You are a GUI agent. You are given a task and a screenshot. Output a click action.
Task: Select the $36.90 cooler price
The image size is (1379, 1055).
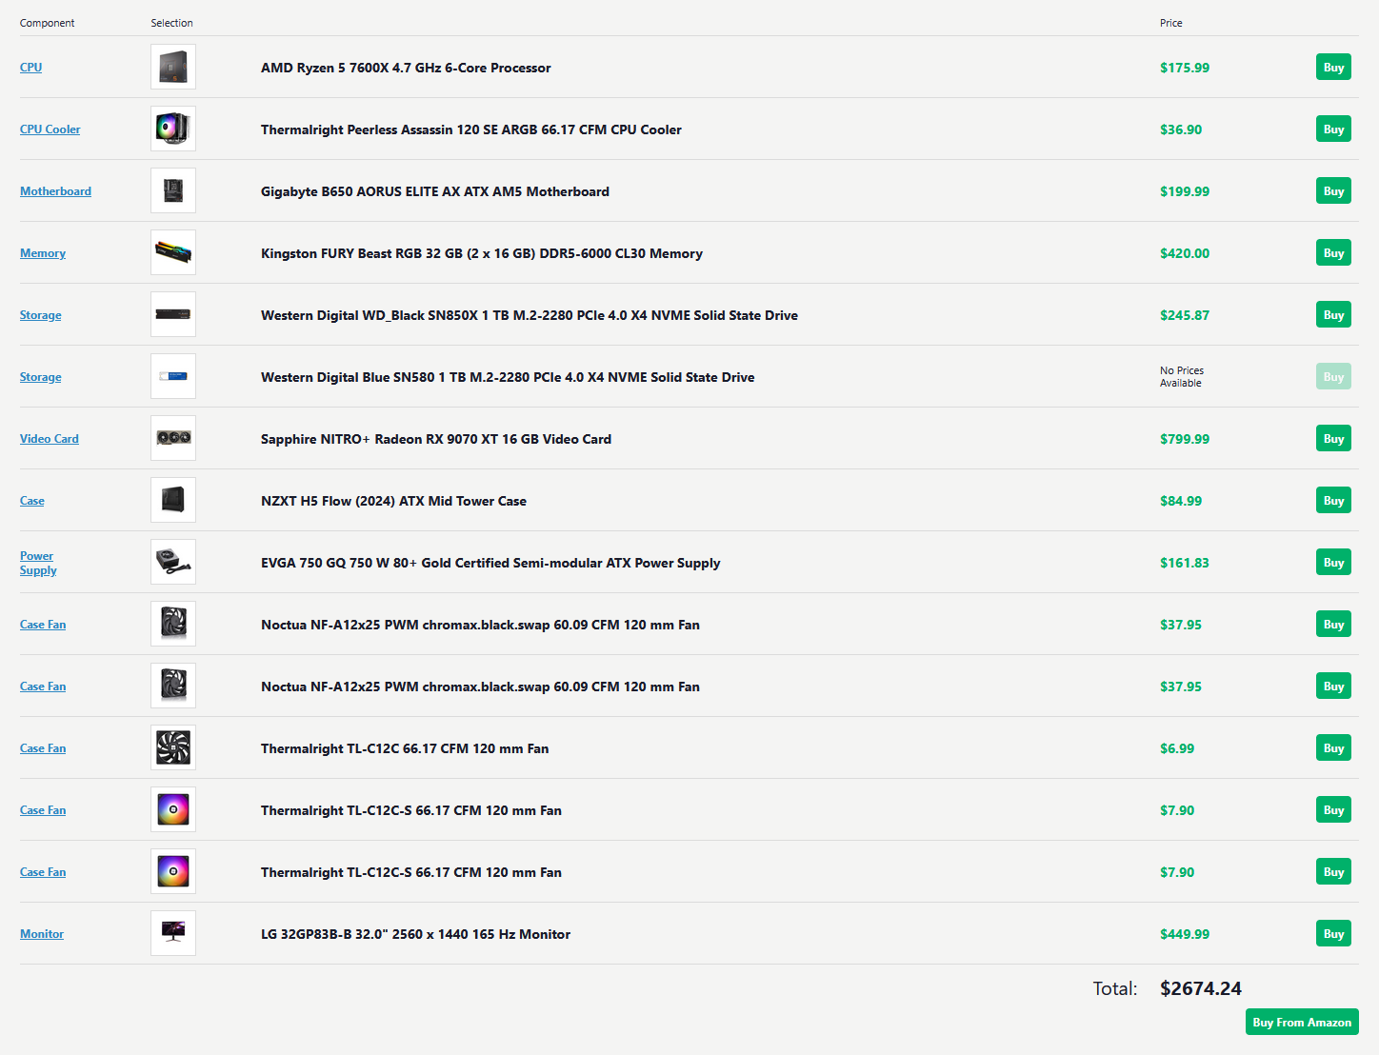pos(1181,129)
